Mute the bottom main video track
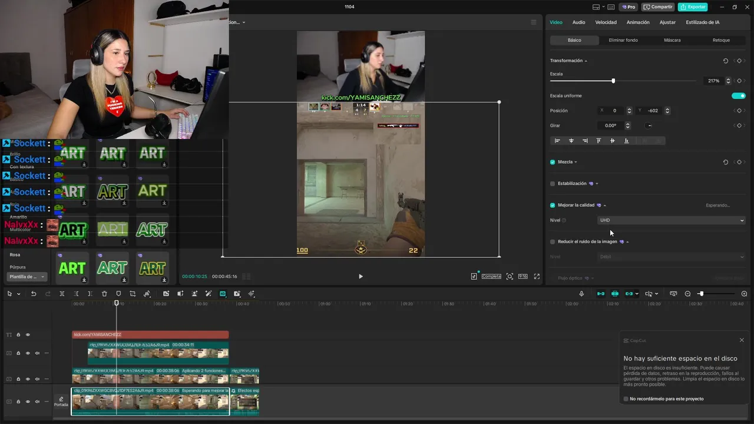Screen dimensions: 754x424 (x=37, y=402)
